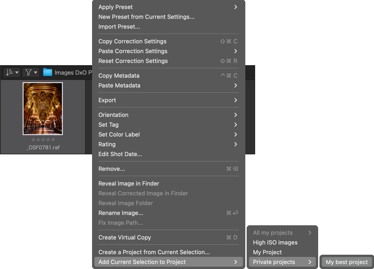
Task: Click Reveal Image in Finder
Action: [x=168, y=183]
